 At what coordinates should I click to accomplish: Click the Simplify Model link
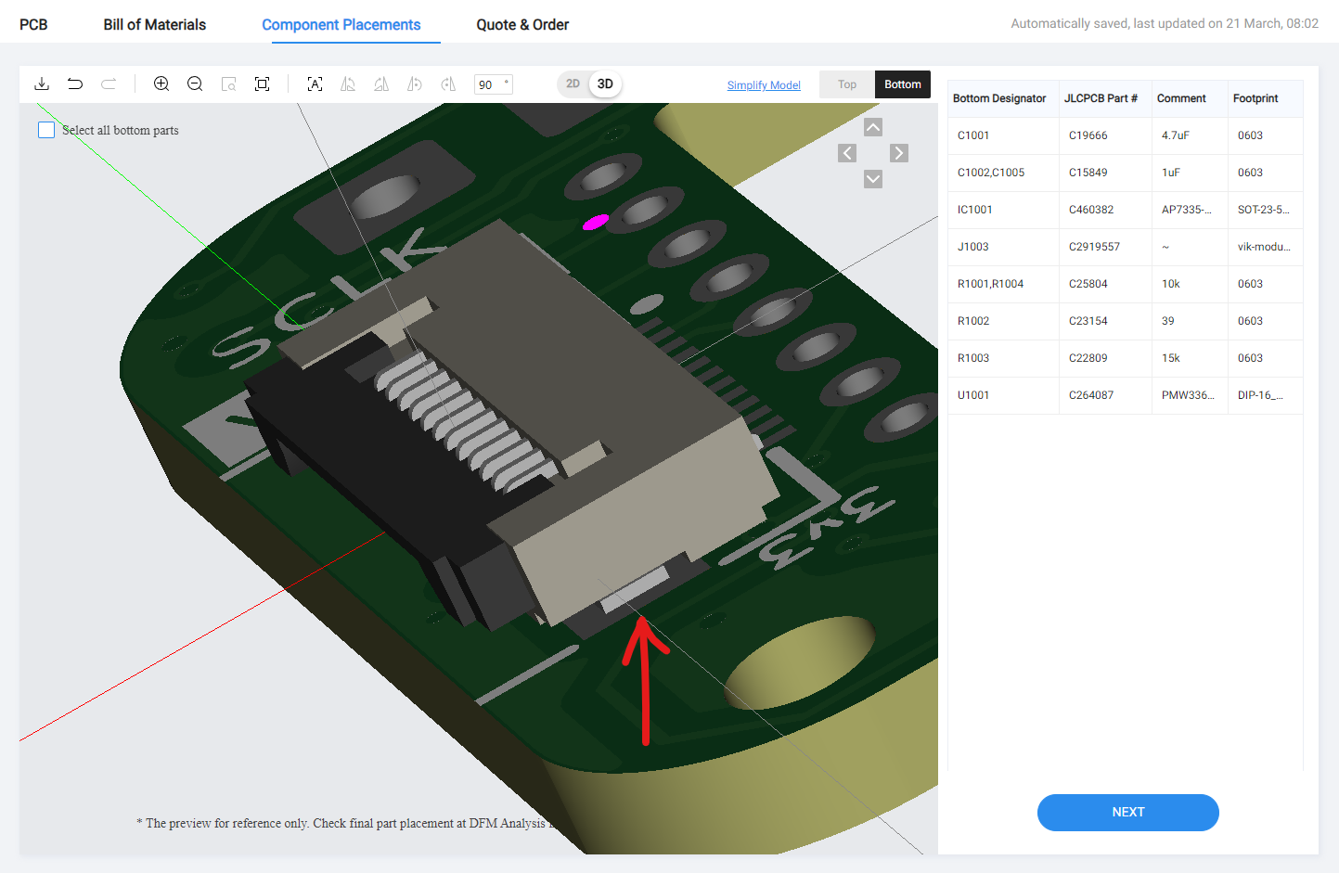(764, 85)
